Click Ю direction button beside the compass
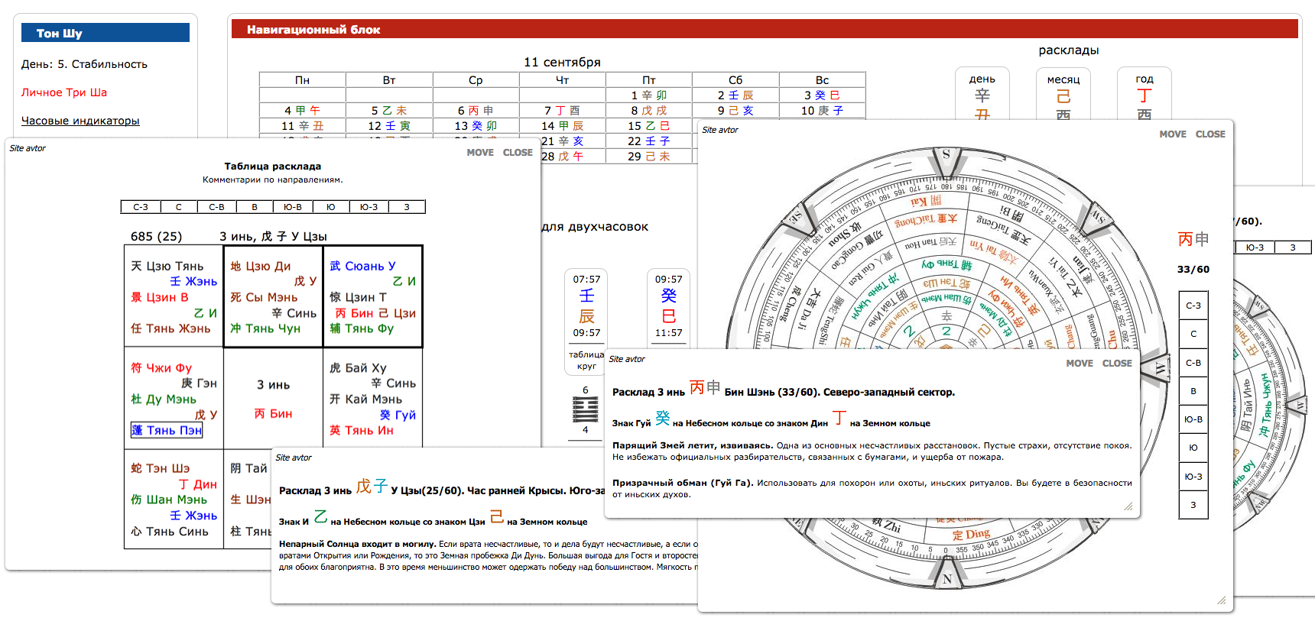The height and width of the screenshot is (621, 1315). point(1193,448)
